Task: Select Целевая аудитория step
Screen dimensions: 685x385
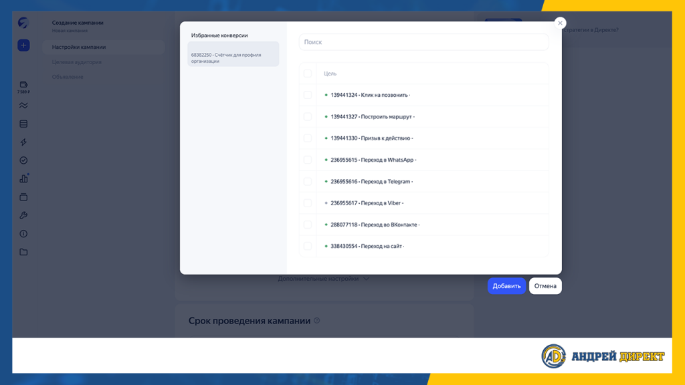Action: click(x=76, y=62)
